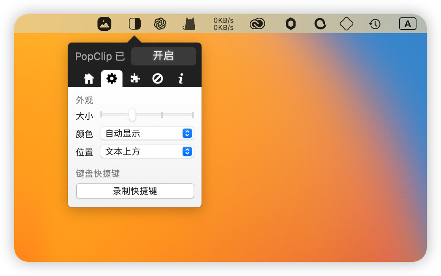The image size is (441, 276).
Task: Click the hexagon menu bar icon
Action: click(291, 24)
